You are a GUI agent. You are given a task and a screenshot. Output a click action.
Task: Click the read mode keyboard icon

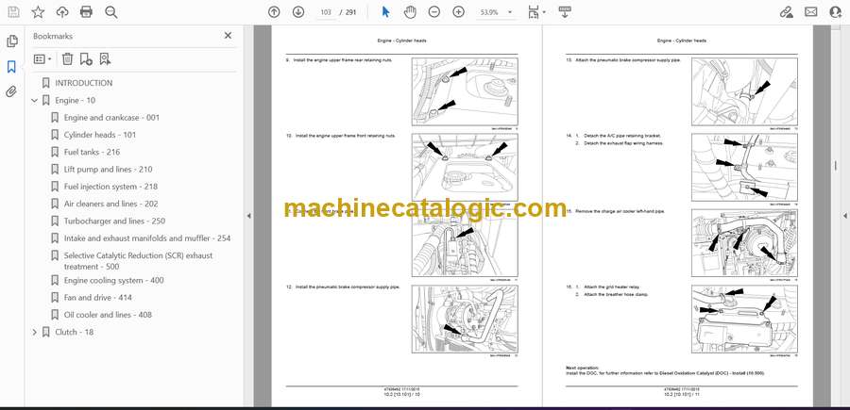click(x=565, y=12)
